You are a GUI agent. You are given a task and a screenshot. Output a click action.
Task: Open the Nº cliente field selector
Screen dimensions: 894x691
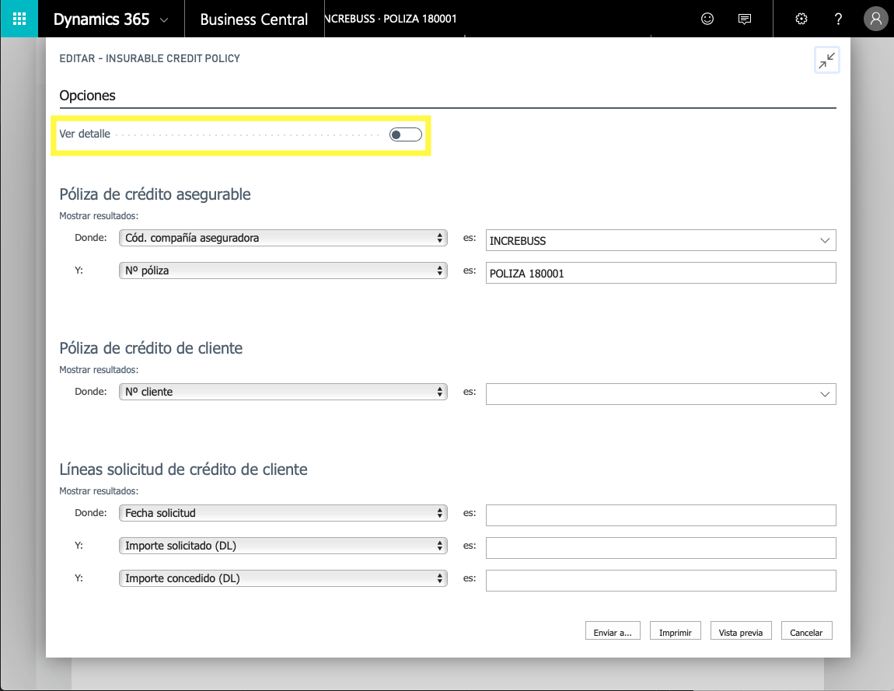pyautogui.click(x=283, y=392)
